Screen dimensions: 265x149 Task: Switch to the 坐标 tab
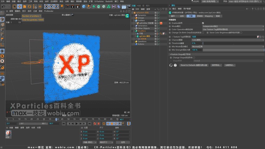click(x=182, y=16)
